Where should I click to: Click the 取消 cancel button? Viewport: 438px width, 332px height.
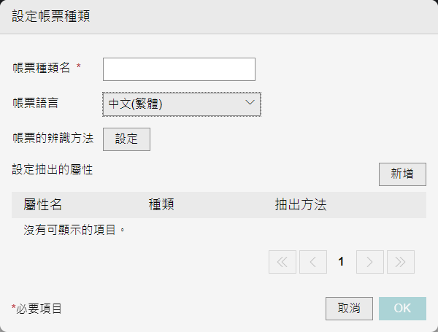349,309
